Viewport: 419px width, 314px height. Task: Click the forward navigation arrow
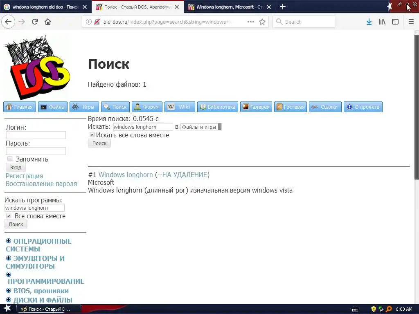(x=22, y=22)
